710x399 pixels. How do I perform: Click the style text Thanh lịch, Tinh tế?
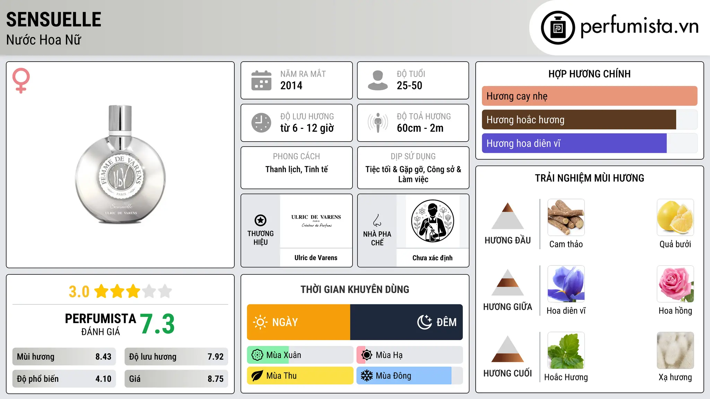tap(296, 169)
